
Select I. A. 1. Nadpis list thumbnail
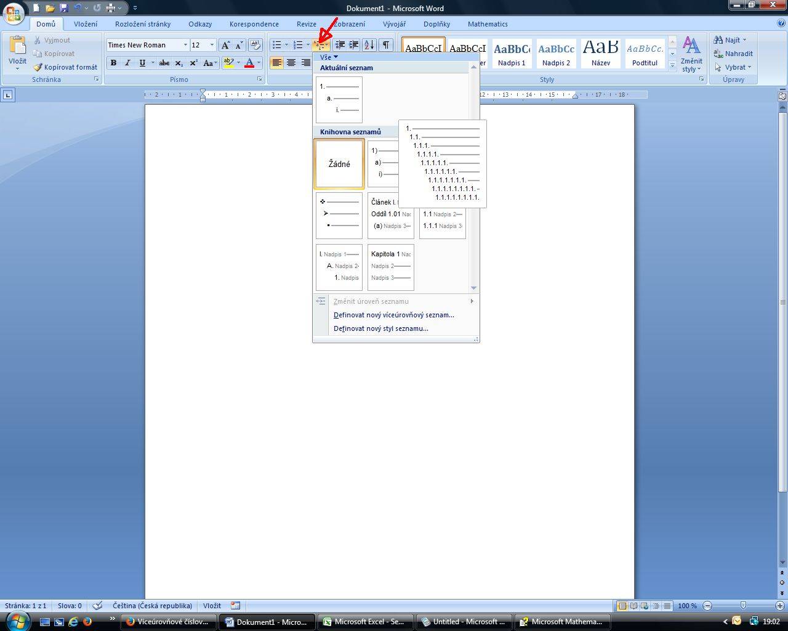pos(339,267)
